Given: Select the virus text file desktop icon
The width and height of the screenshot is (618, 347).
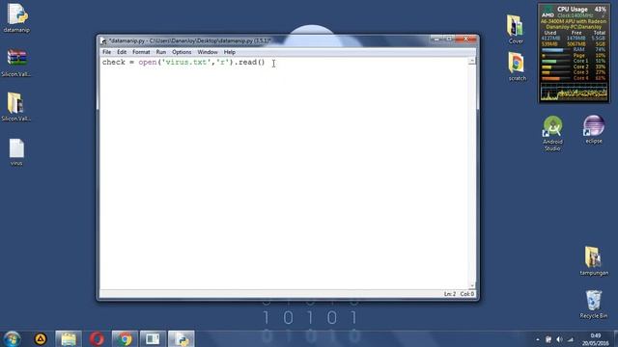Looking at the screenshot, I should (x=16, y=152).
